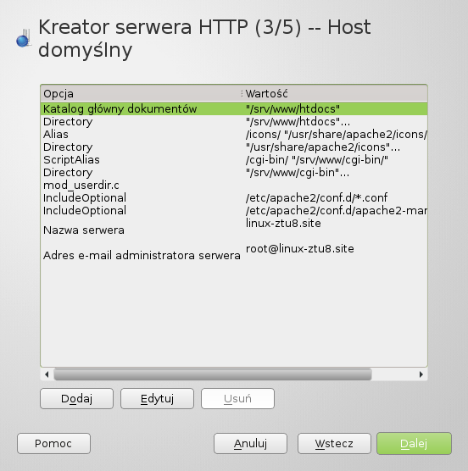Click the Edytuj button
The image size is (468, 471).
(x=157, y=399)
